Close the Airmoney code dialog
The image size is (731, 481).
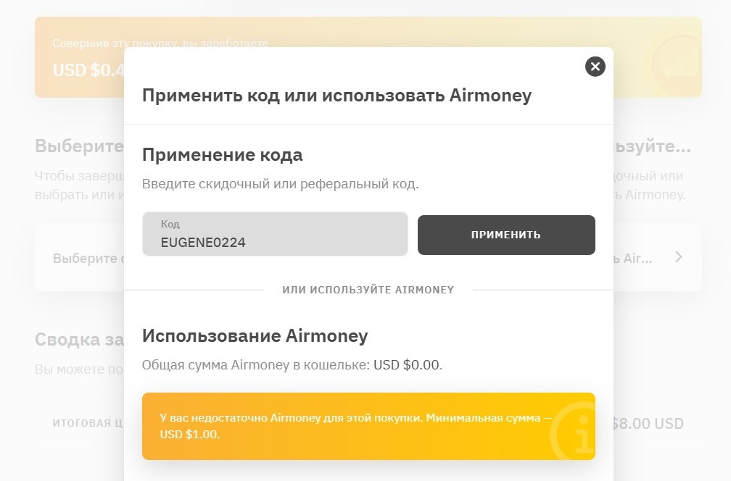point(595,67)
